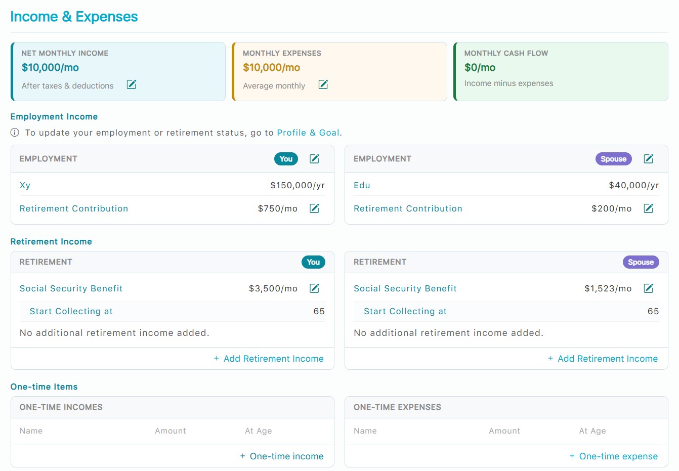The width and height of the screenshot is (679, 471).
Task: Click the You badge on Retirement card
Action: coord(314,262)
